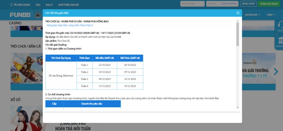Close the Chi Tiết Khuyến Mãi dialog
Viewport: 283px width, 131px height.
click(x=238, y=13)
